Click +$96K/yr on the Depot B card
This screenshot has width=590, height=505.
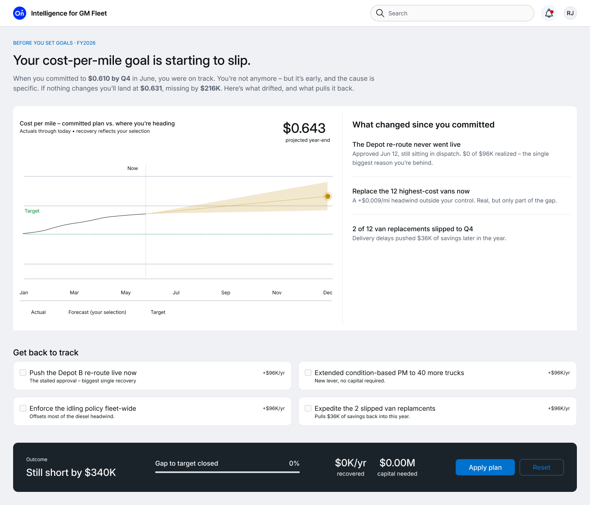coord(274,373)
